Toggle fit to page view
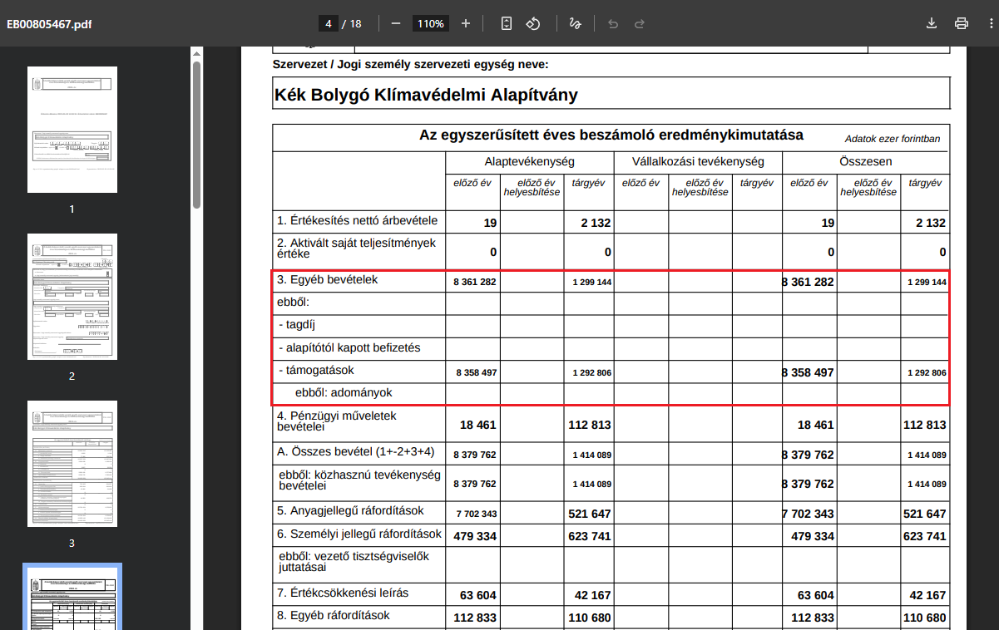 507,23
